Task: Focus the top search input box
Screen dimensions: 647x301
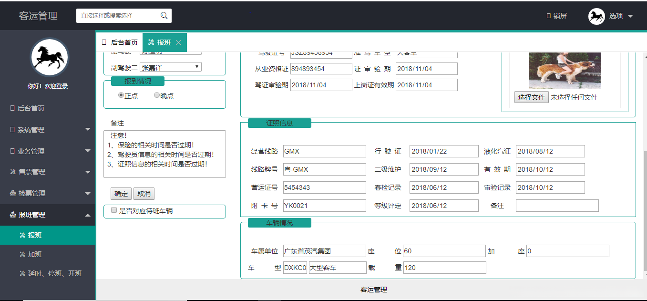Action: tap(124, 16)
